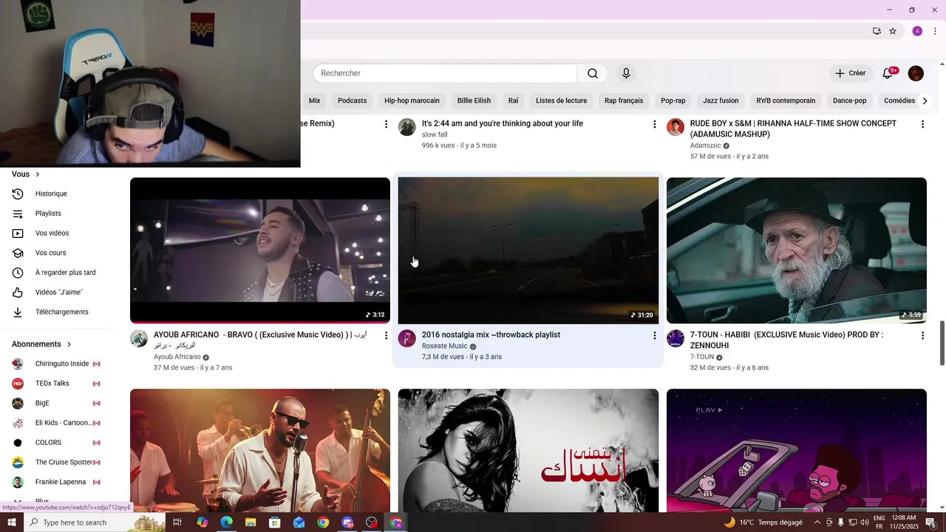Select the Hip-hop marocain chip

(412, 100)
